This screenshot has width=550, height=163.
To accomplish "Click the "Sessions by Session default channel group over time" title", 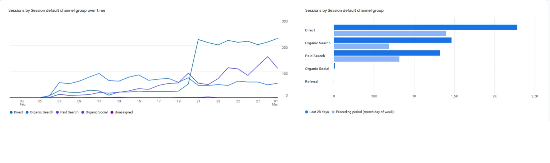I will coord(57,10).
